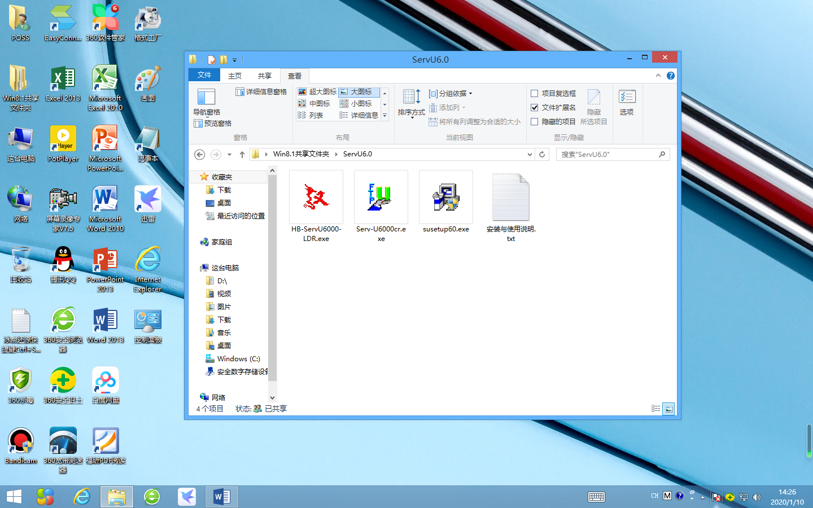This screenshot has width=813, height=508.
Task: Select This PC in navigation tree
Action: 225,268
